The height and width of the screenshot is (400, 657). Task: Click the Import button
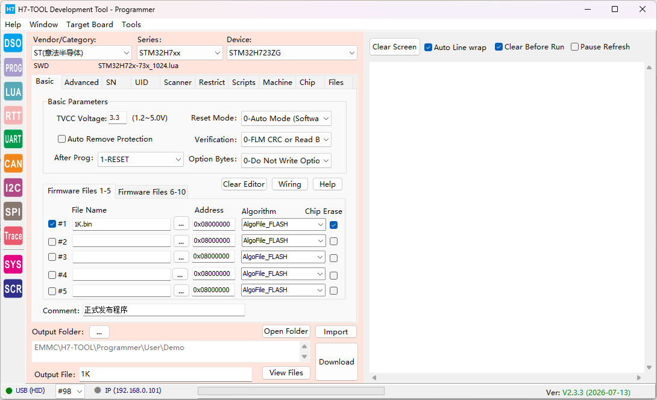pos(336,332)
